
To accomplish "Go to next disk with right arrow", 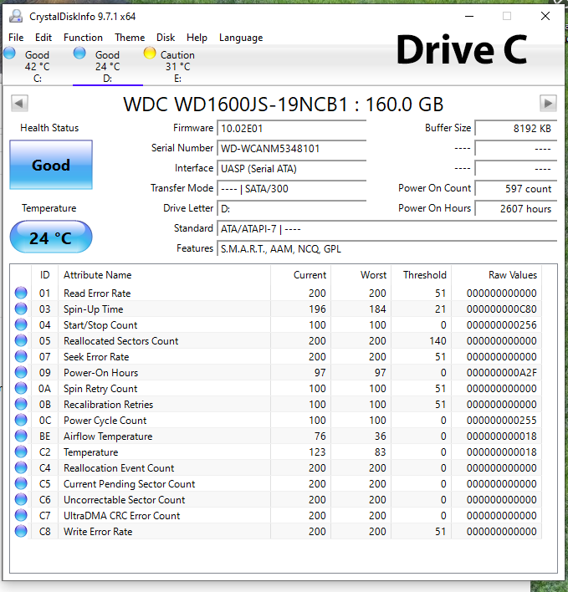I will (x=548, y=103).
